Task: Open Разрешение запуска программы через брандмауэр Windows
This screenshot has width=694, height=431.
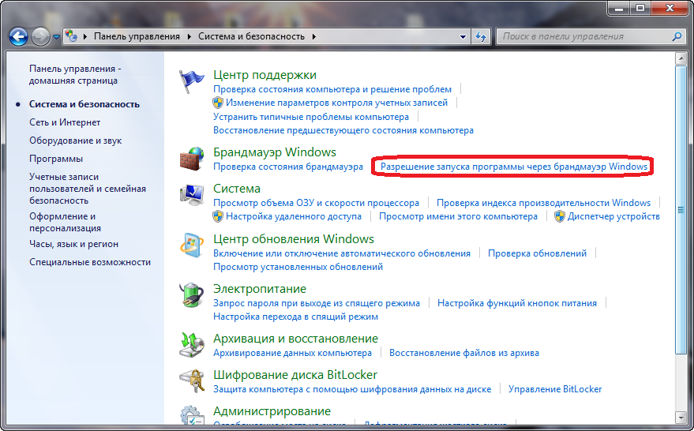Action: (514, 167)
